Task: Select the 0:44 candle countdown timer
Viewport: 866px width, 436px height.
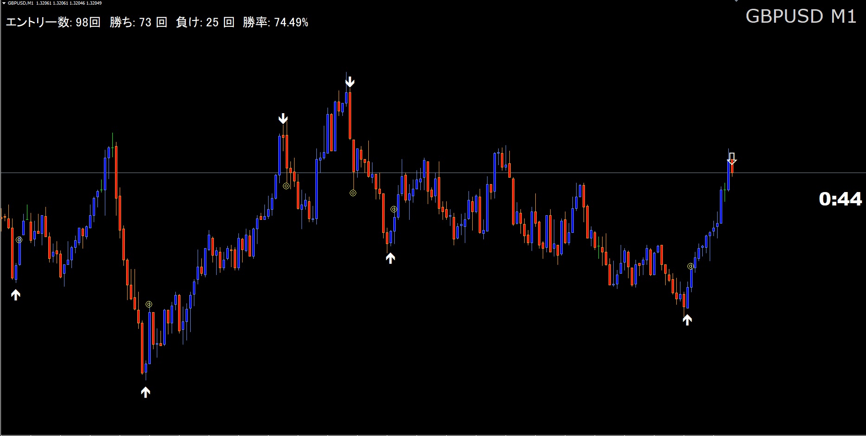Action: pos(840,199)
